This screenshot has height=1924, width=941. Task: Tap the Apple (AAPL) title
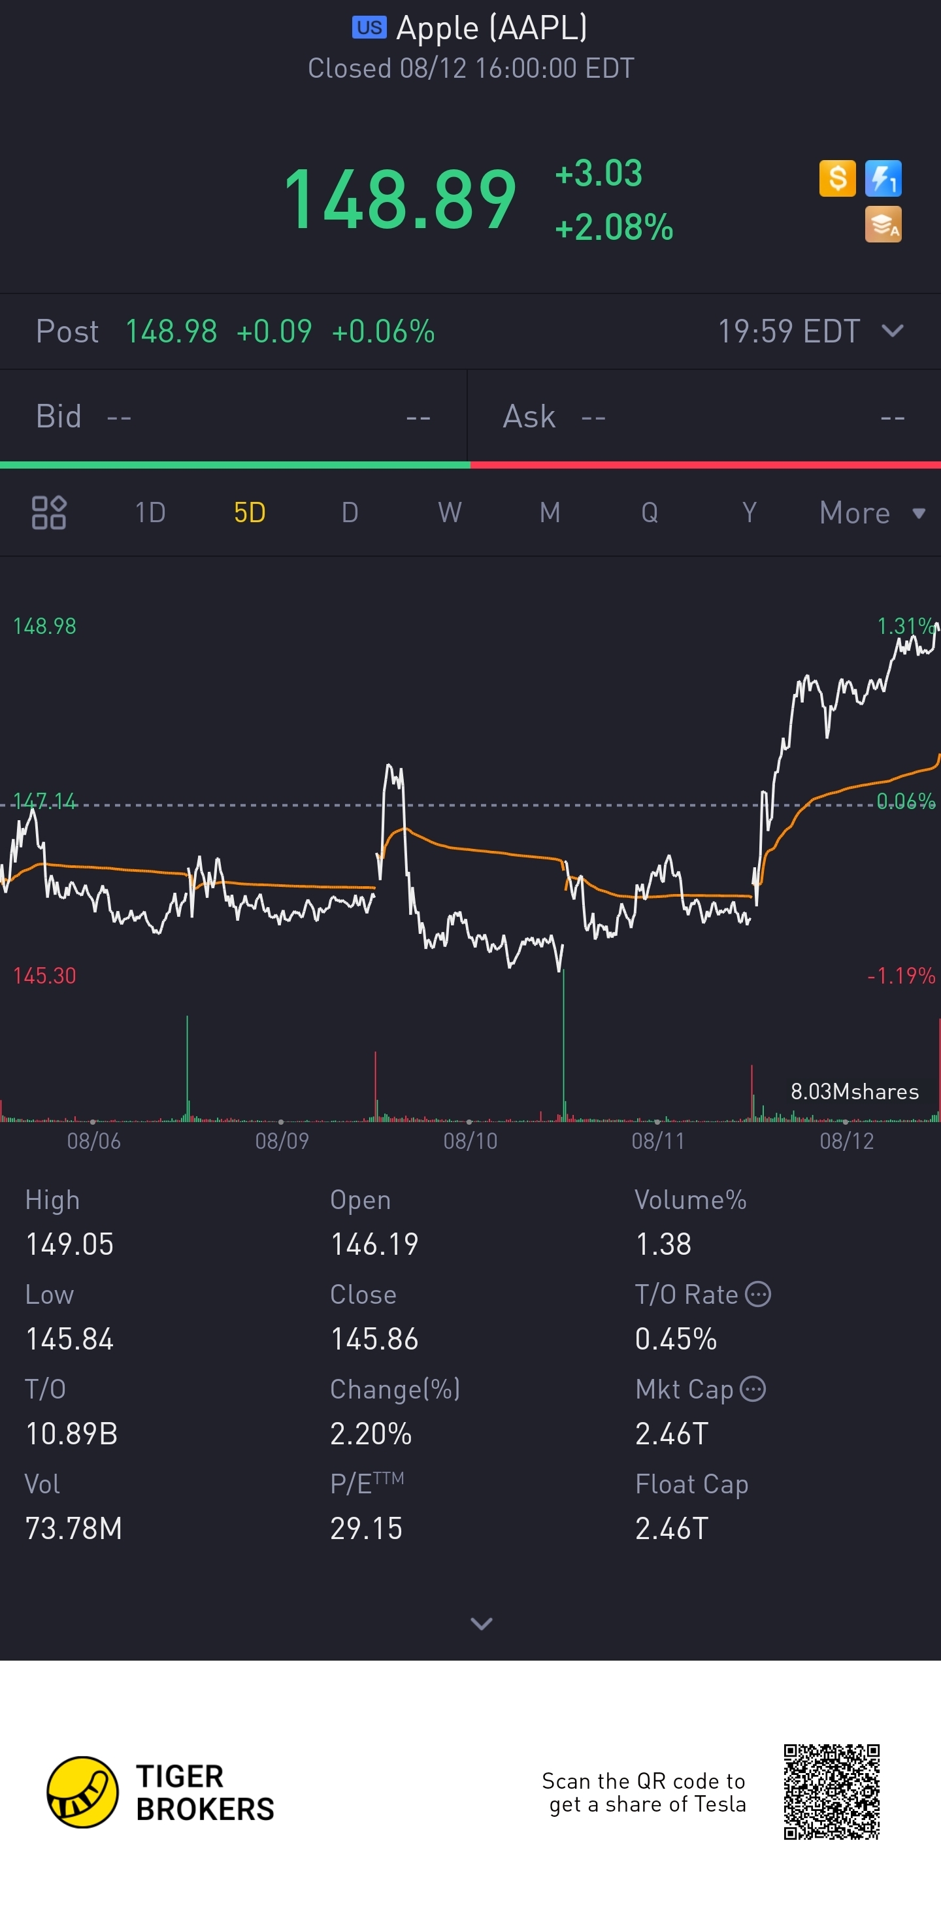pyautogui.click(x=491, y=27)
